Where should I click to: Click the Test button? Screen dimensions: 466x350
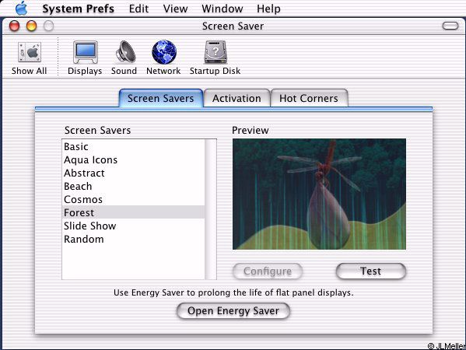pyautogui.click(x=370, y=271)
